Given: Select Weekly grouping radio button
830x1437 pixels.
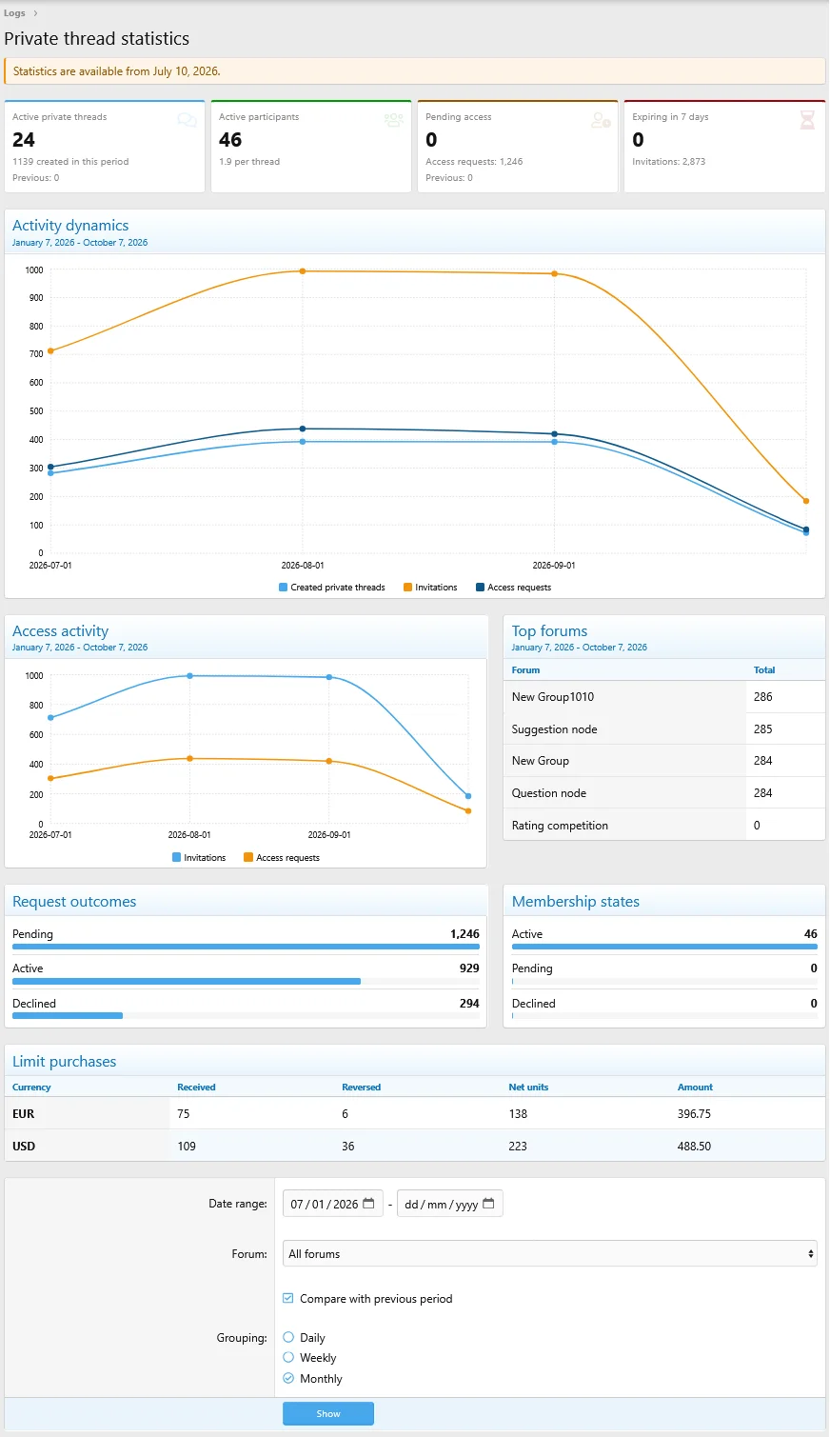Looking at the screenshot, I should coord(288,1357).
